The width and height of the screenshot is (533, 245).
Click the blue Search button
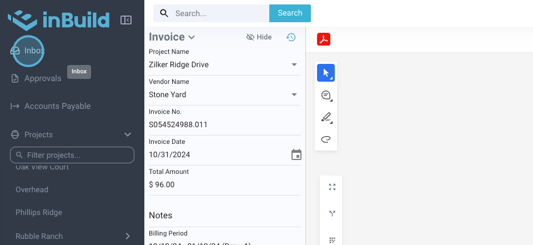coord(290,13)
